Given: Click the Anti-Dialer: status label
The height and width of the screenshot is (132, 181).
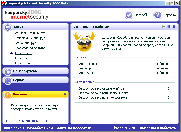Looking at the screenshot, I should pos(87,73).
